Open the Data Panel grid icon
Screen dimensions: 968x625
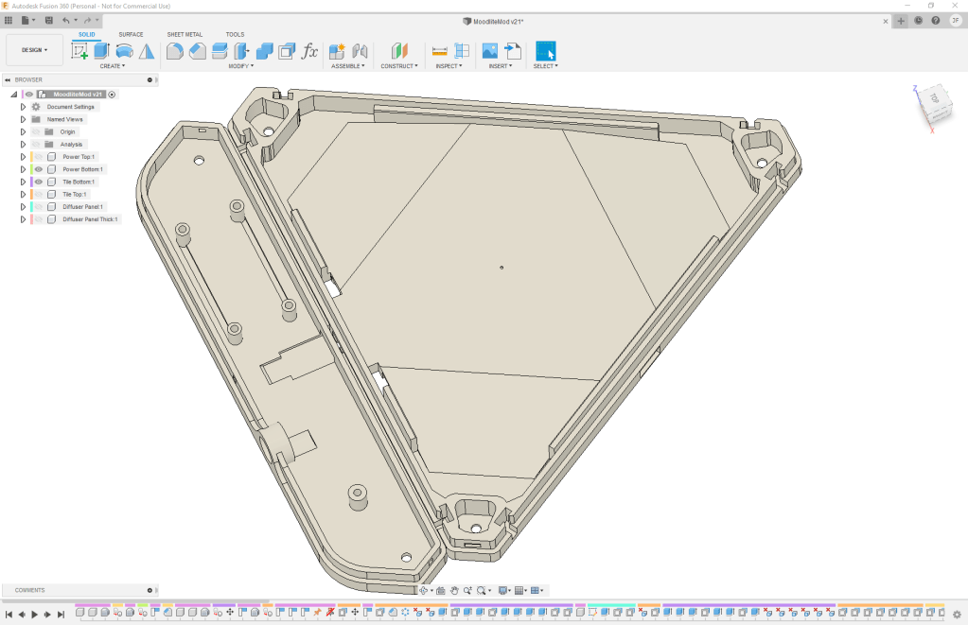[9, 20]
